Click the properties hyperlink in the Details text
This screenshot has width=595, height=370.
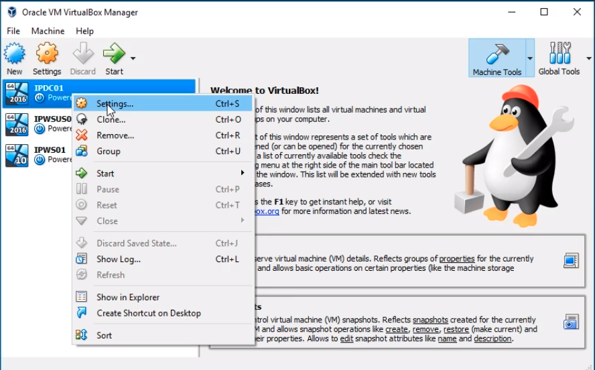point(457,258)
